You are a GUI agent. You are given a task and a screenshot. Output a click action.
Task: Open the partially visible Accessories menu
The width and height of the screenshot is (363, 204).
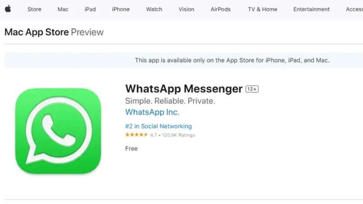pyautogui.click(x=354, y=9)
